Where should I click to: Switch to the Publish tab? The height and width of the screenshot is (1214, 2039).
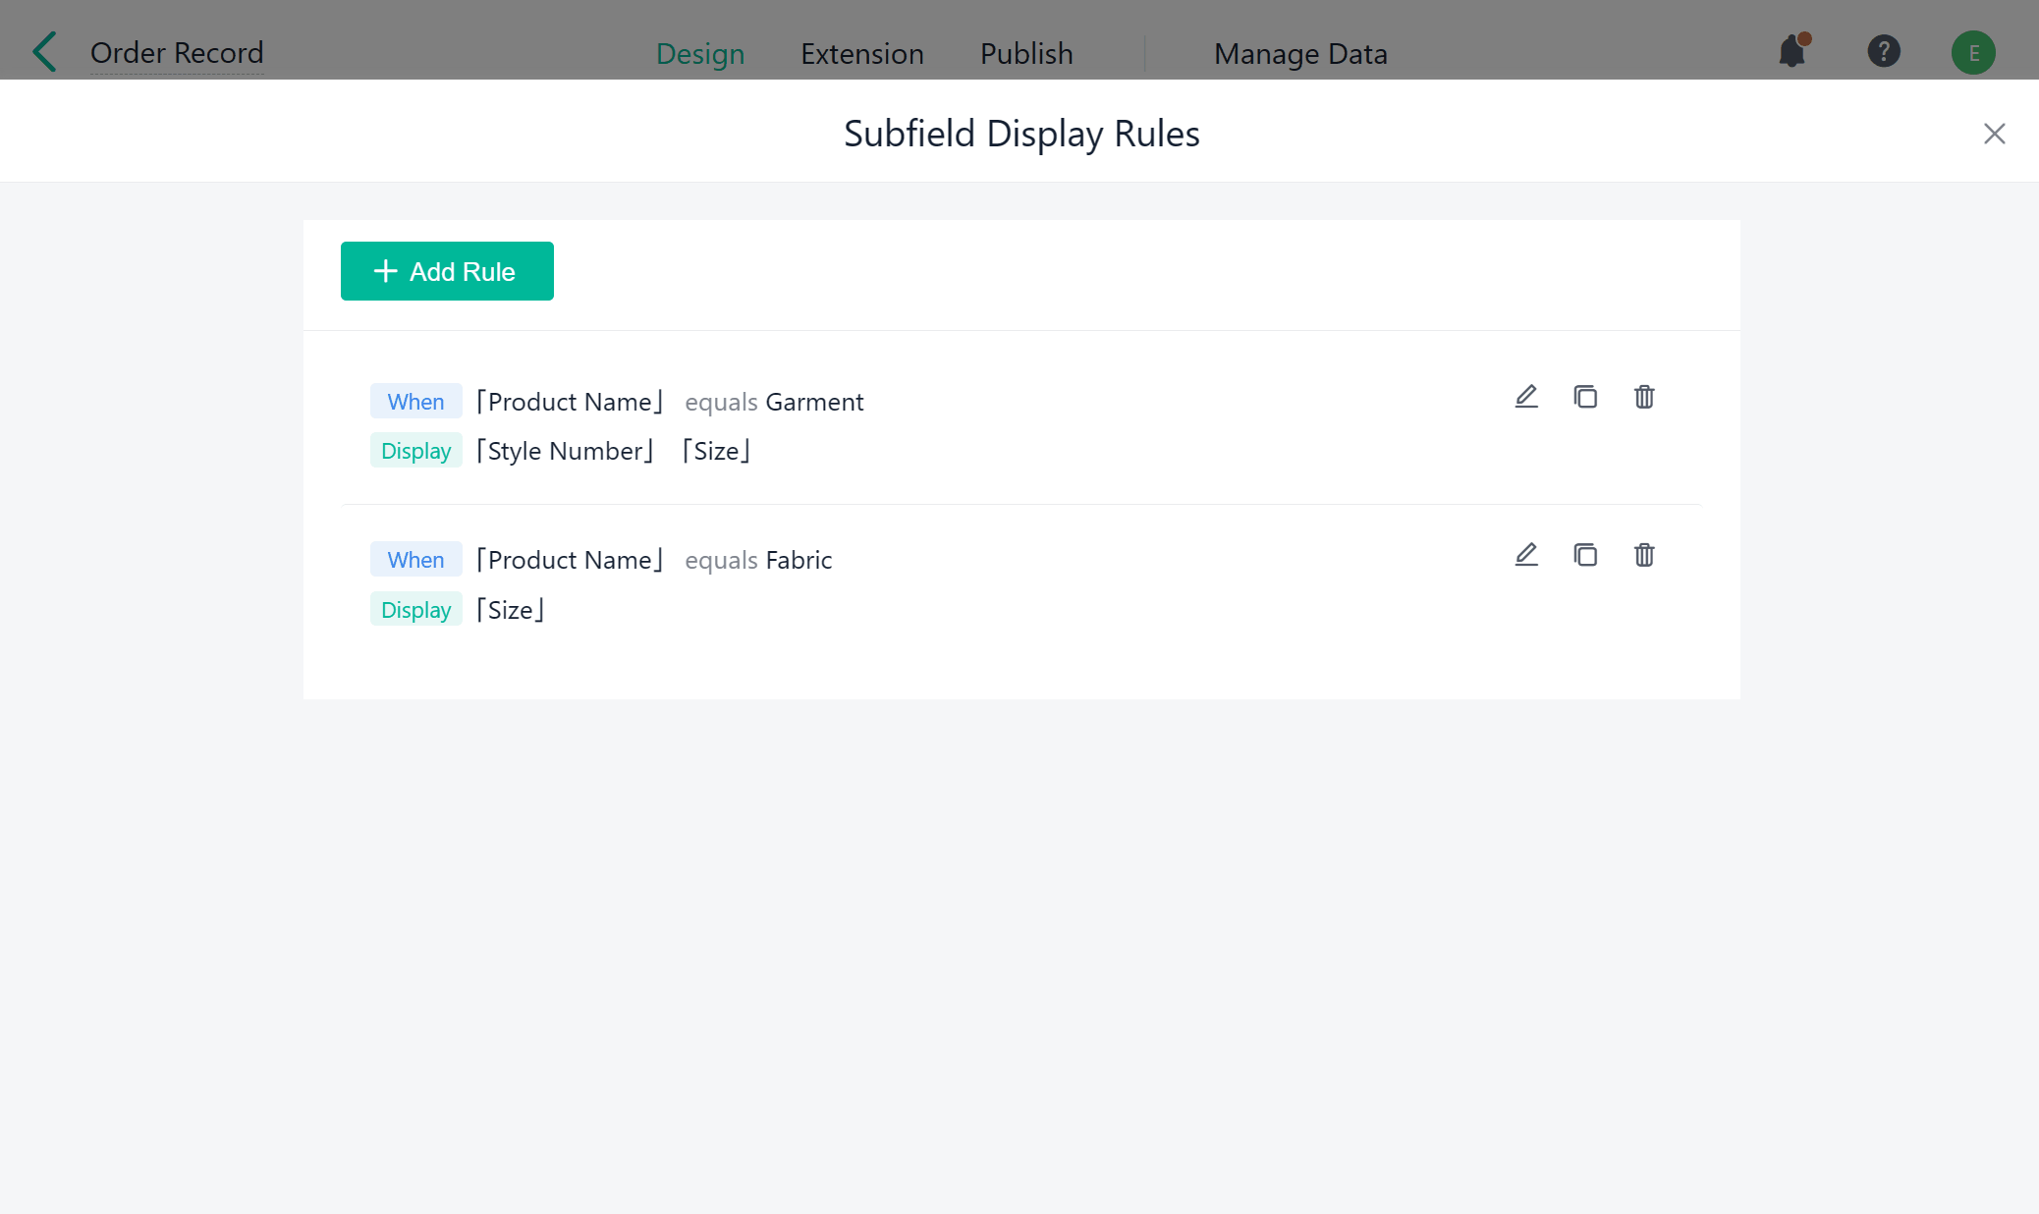[1025, 54]
